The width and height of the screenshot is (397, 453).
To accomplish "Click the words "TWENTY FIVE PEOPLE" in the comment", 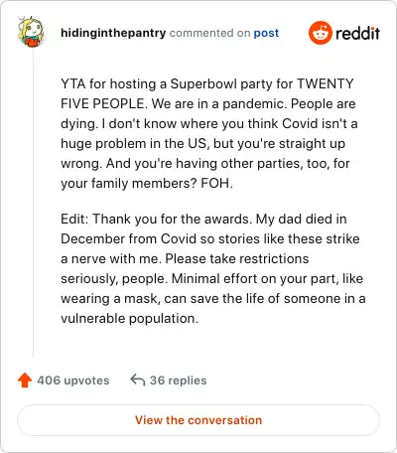I will [x=207, y=93].
